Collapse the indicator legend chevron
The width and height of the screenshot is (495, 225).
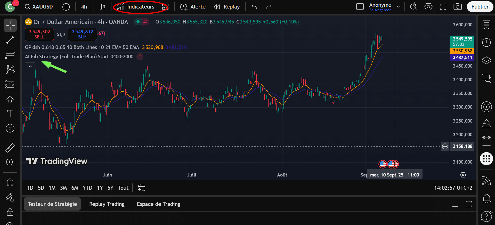point(30,67)
